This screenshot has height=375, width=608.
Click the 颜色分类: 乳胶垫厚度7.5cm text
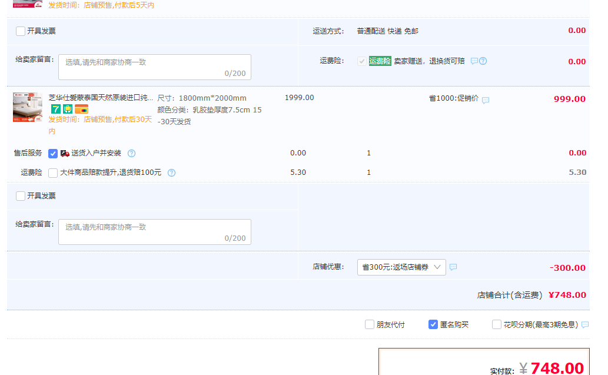click(210, 115)
